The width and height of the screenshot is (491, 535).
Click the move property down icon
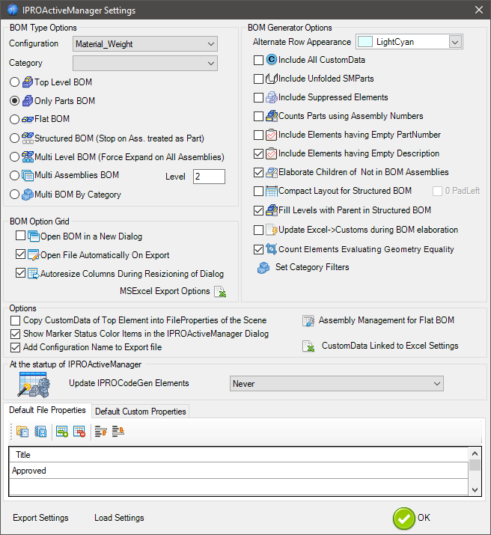[118, 432]
